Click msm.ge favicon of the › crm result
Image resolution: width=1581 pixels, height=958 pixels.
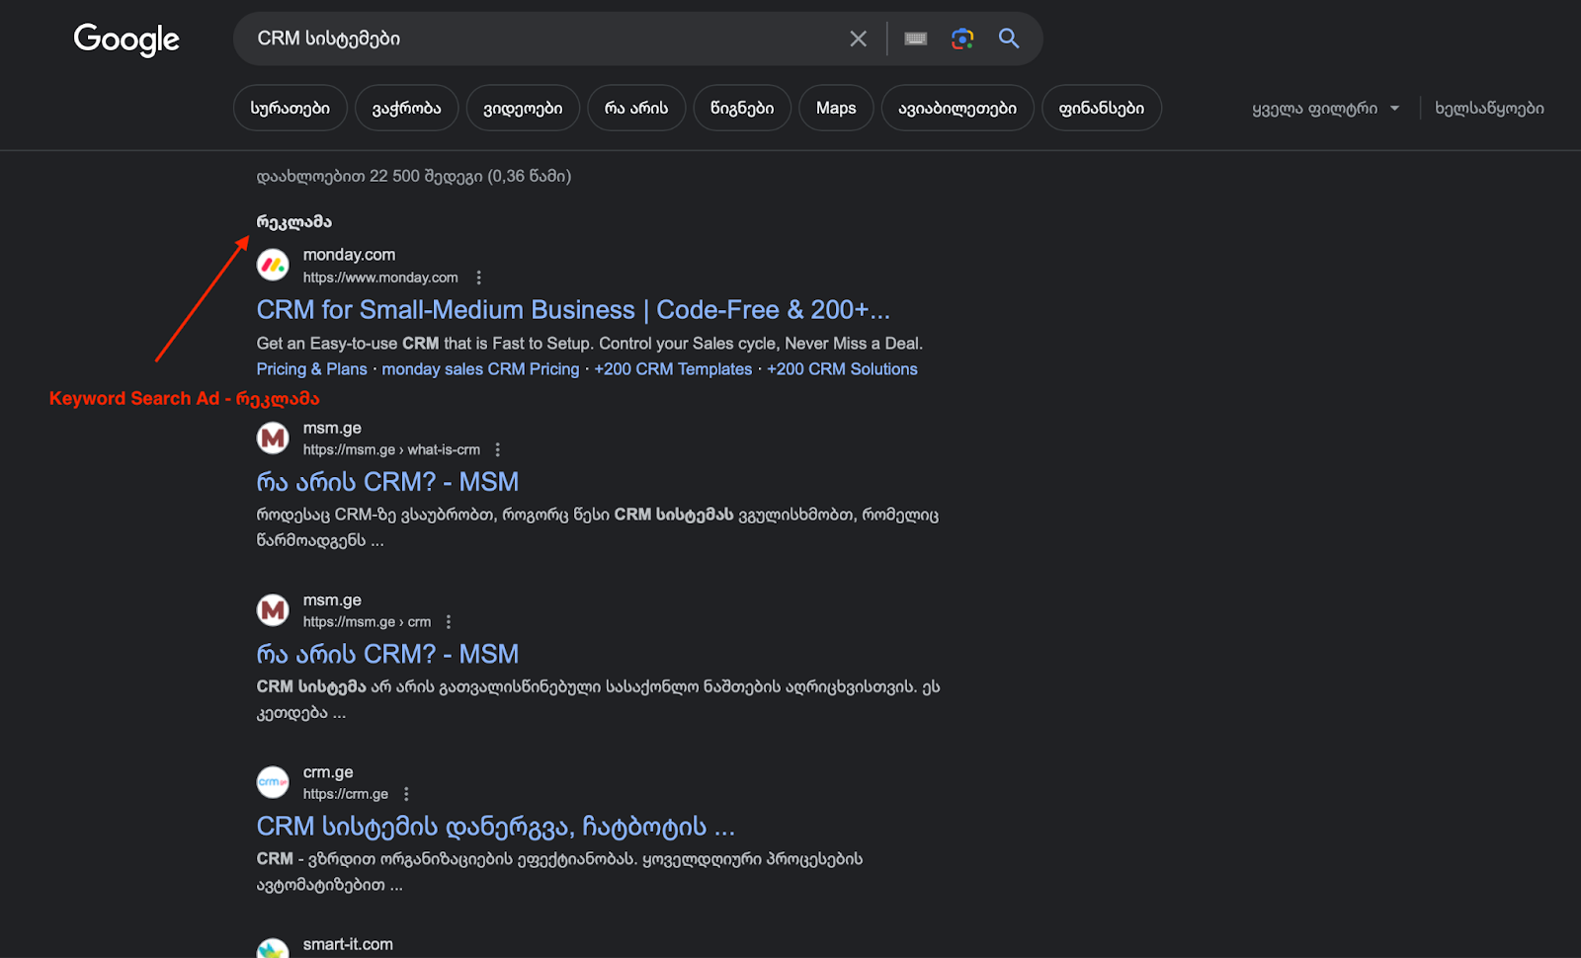coord(273,610)
